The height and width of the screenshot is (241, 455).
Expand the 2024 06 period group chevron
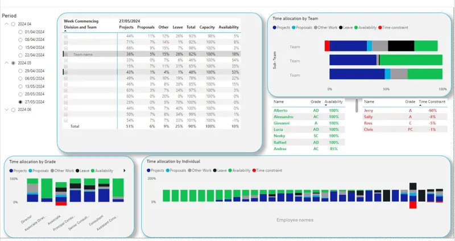click(x=6, y=110)
